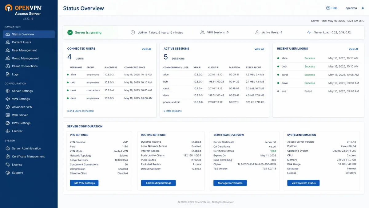Click the Server Administration gear icon

(x=8, y=149)
